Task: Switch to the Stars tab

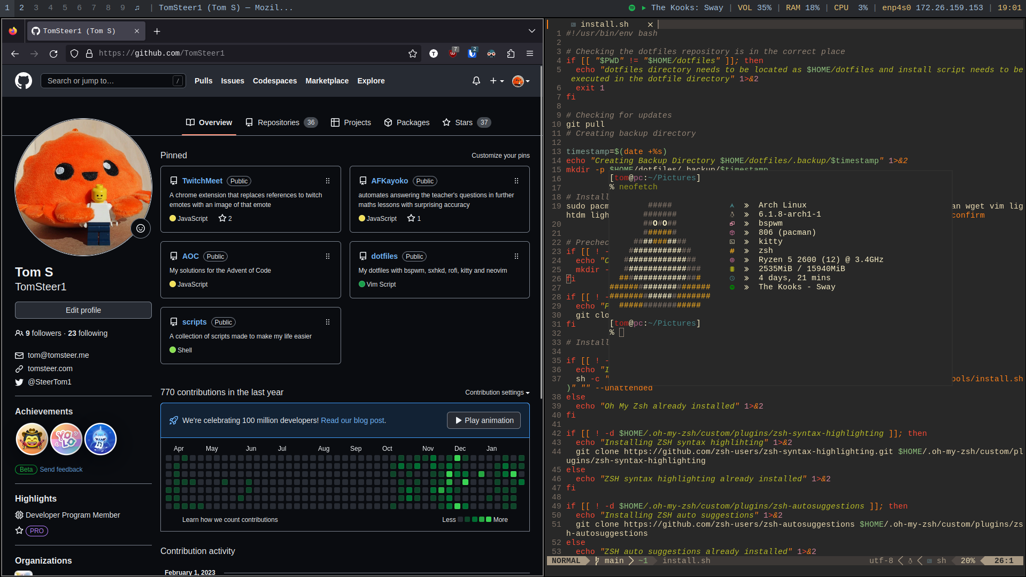Action: 467,122
